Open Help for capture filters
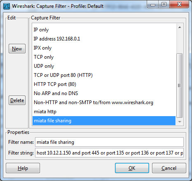 [x=23, y=168]
